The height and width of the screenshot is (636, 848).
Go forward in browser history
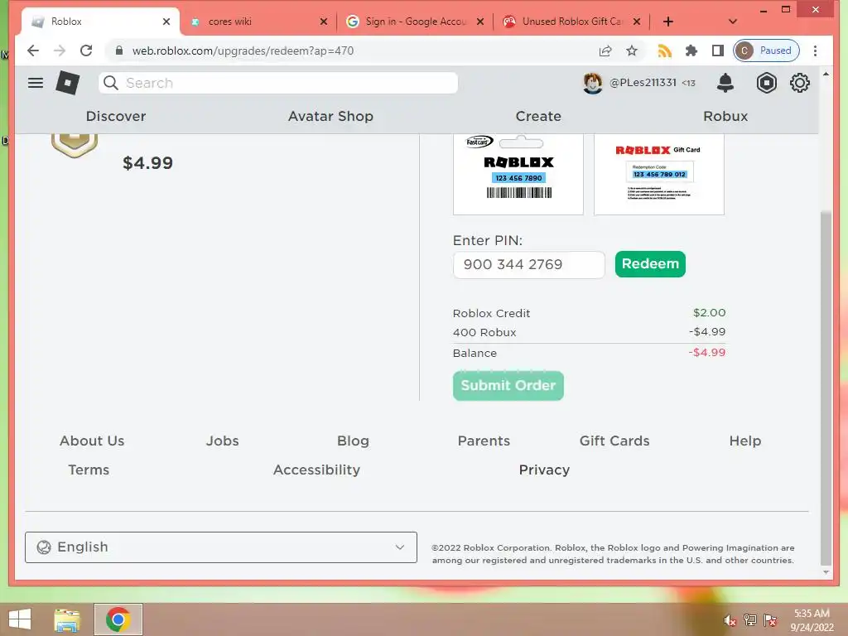click(x=60, y=51)
